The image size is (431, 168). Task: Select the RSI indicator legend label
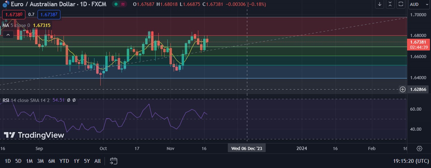[x=6, y=100]
